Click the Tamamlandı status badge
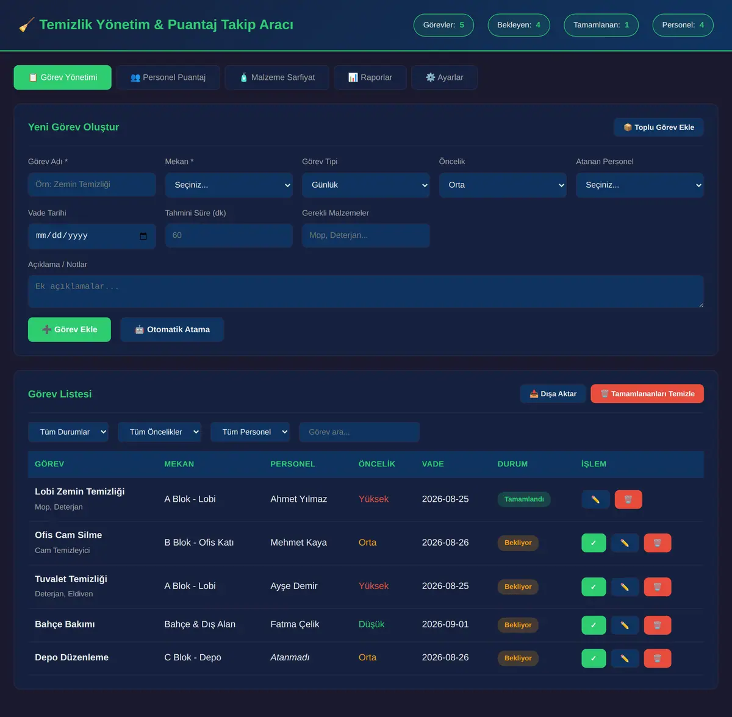 pyautogui.click(x=524, y=499)
